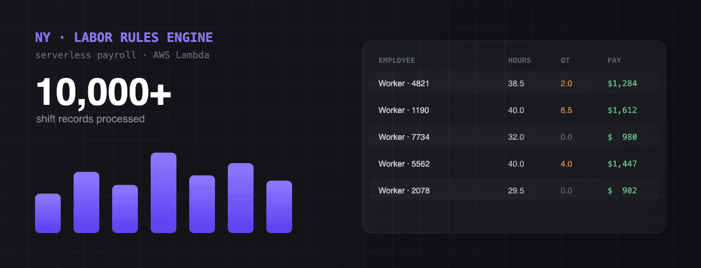Click overtime value for Worker 2078
Screen dimensions: 701x268
[567, 191]
